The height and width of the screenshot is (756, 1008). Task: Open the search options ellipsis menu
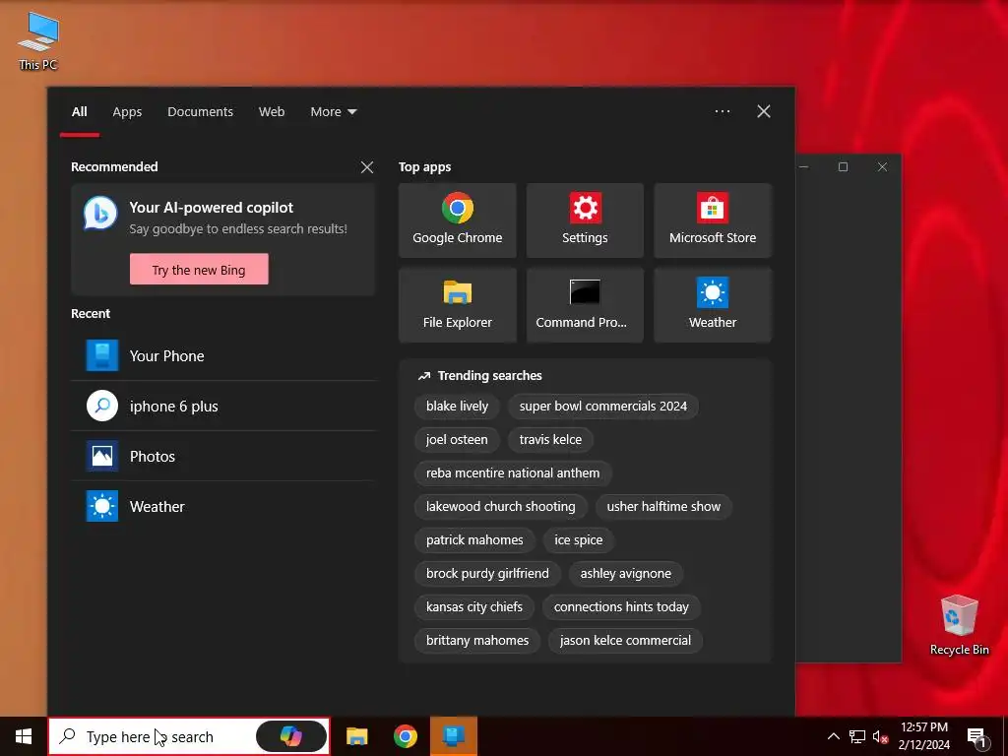723,111
